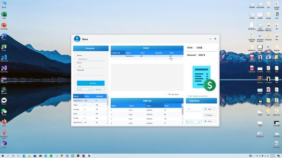Click the Clear Order button

(x=174, y=94)
